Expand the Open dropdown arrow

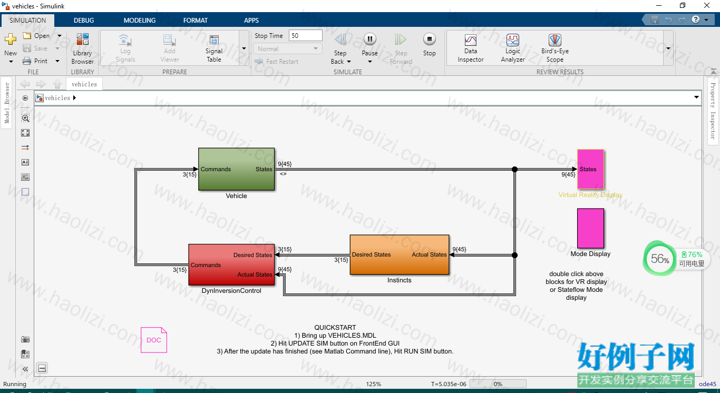(59, 36)
